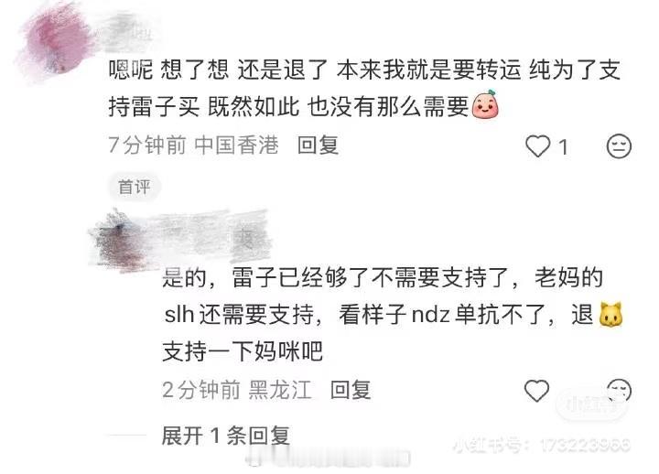Tap the peach emoji in the first comment
Viewport: 659px width, 474px height.
pyautogui.click(x=485, y=104)
